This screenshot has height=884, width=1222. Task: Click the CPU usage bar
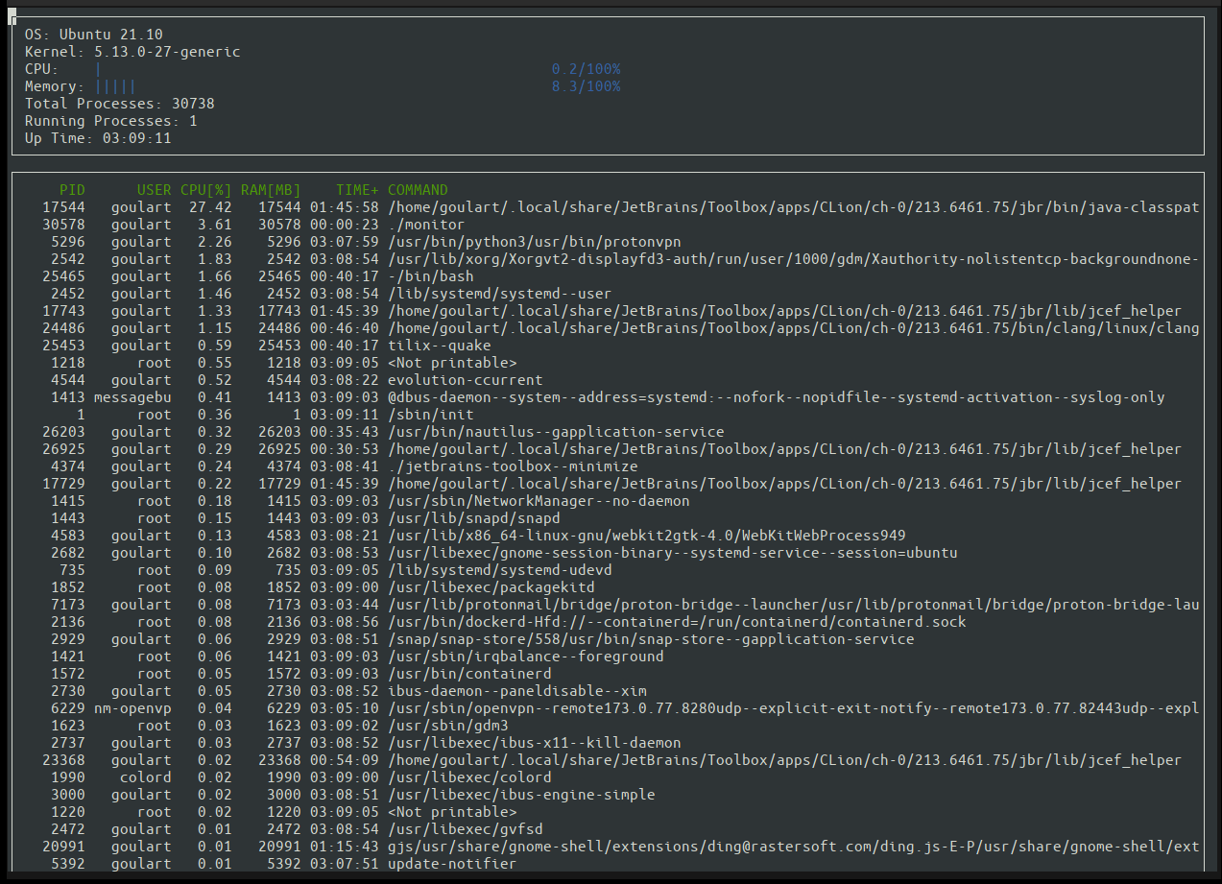(x=96, y=68)
